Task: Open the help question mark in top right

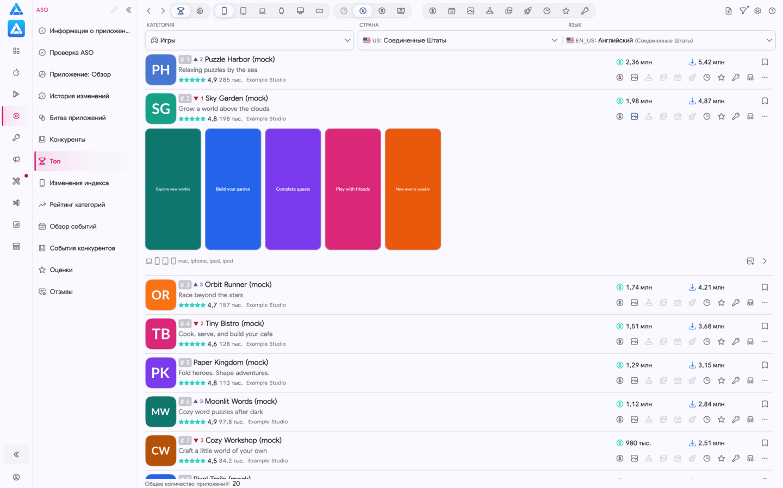Action: [772, 11]
